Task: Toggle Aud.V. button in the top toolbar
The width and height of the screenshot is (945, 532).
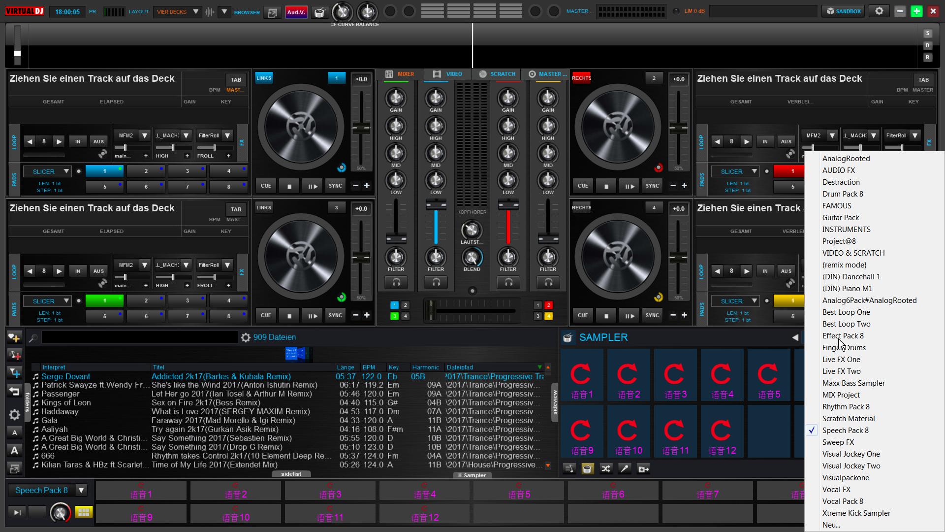Action: click(296, 12)
